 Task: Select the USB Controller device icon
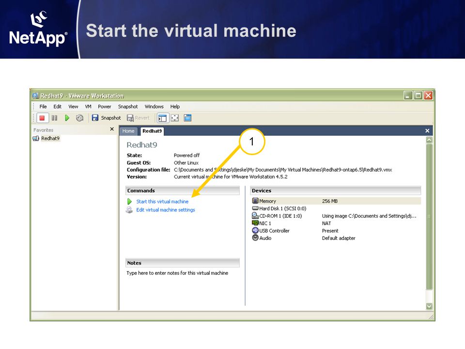pos(255,231)
